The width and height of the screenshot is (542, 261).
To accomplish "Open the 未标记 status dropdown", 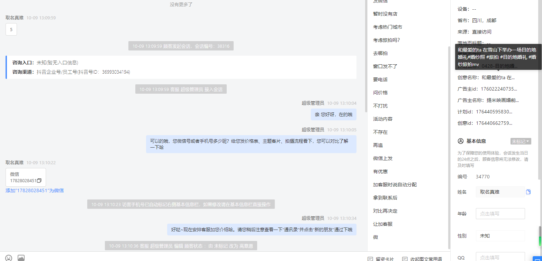I will (x=521, y=141).
